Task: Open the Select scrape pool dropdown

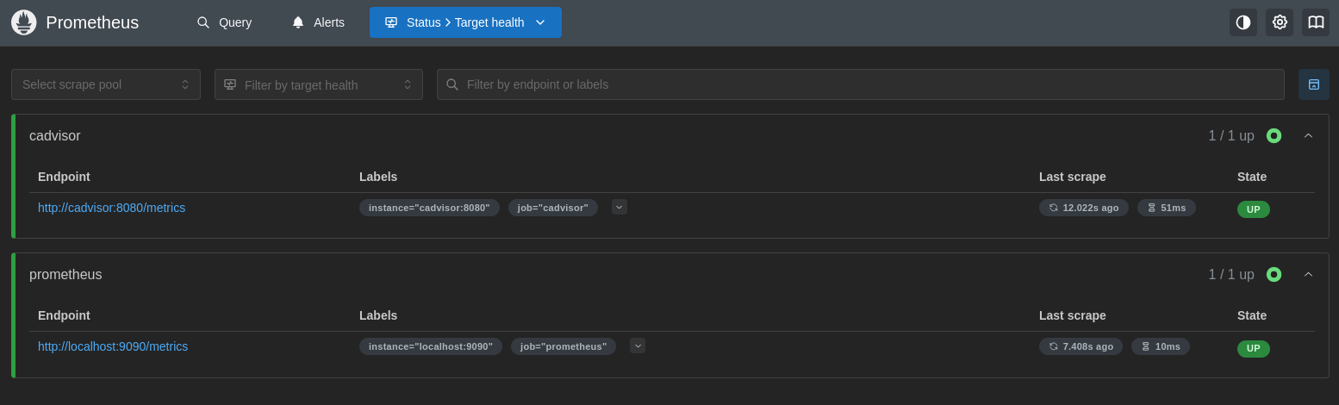Action: tap(105, 84)
